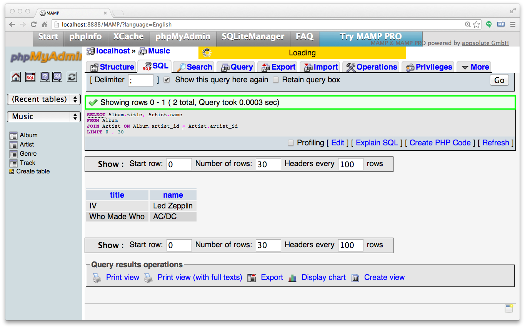Toggle Show this query here again checkbox
Screen dimensions: 525x328
(x=167, y=80)
